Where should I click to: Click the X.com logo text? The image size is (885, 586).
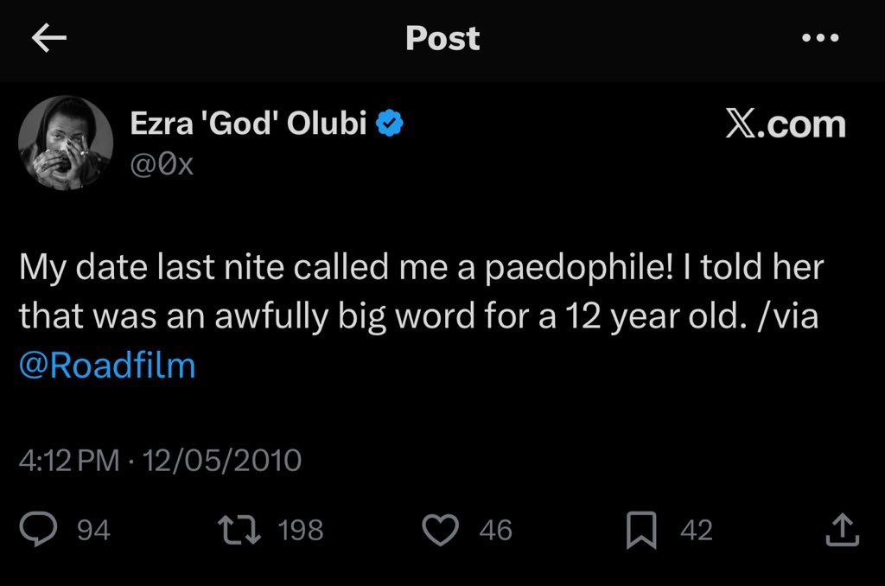785,125
